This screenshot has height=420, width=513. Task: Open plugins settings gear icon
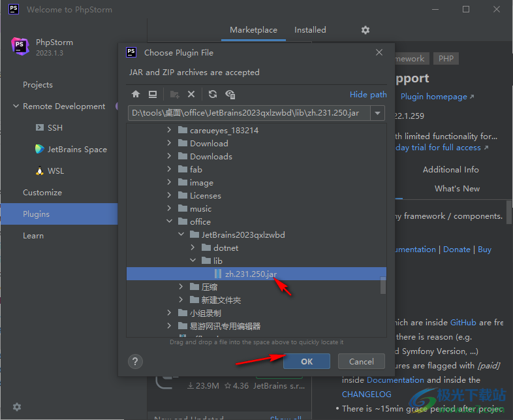pos(365,30)
